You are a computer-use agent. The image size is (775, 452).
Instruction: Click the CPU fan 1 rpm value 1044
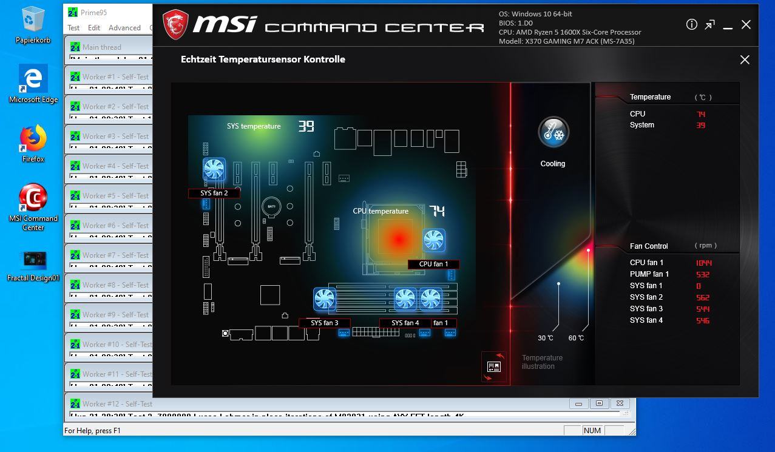pos(704,263)
